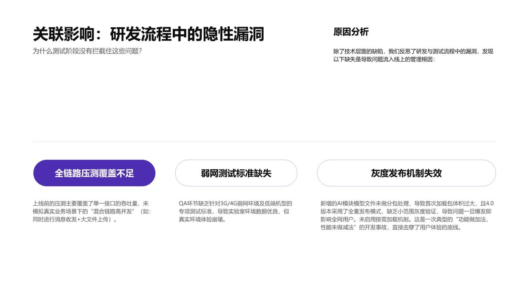Click the subtitle 为什么测试阶段没有拦截住这些问题？
The height and width of the screenshot is (298, 529).
87,51
